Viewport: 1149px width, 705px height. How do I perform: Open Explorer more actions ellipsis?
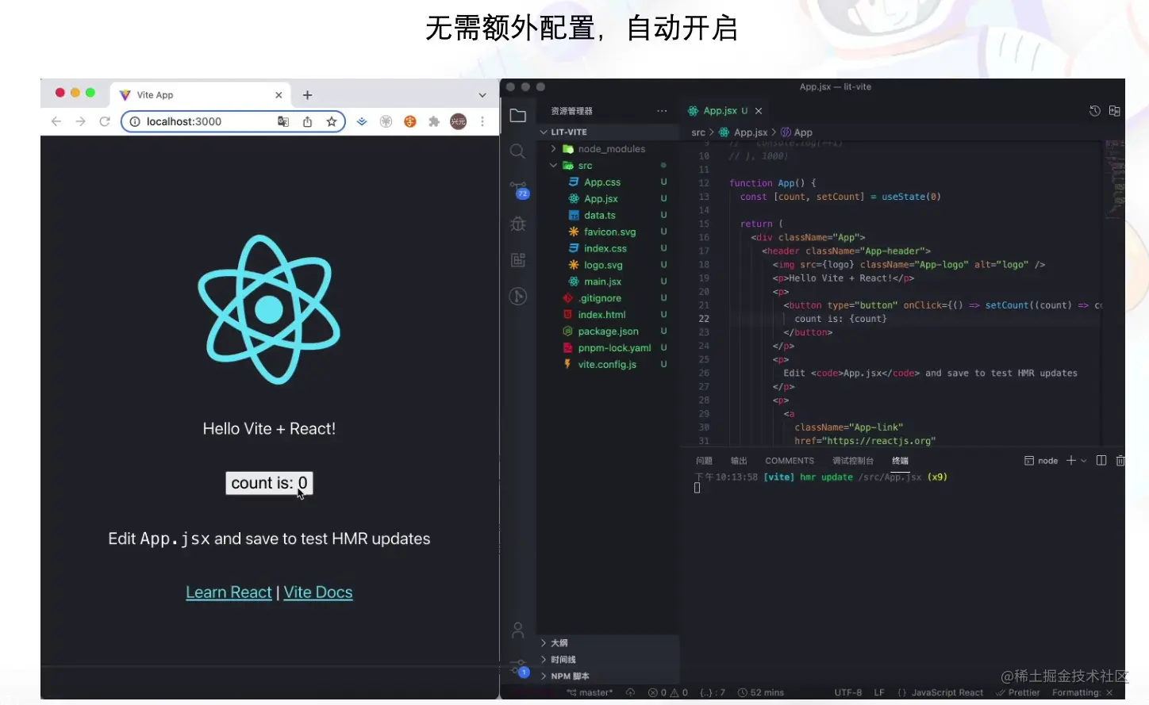pos(662,111)
